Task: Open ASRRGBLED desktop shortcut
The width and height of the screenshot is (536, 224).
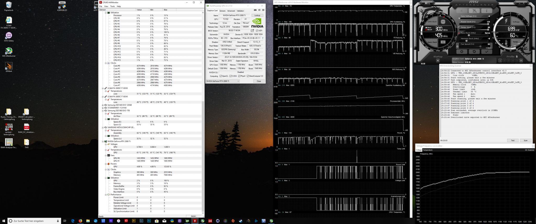Action: pyautogui.click(x=62, y=6)
